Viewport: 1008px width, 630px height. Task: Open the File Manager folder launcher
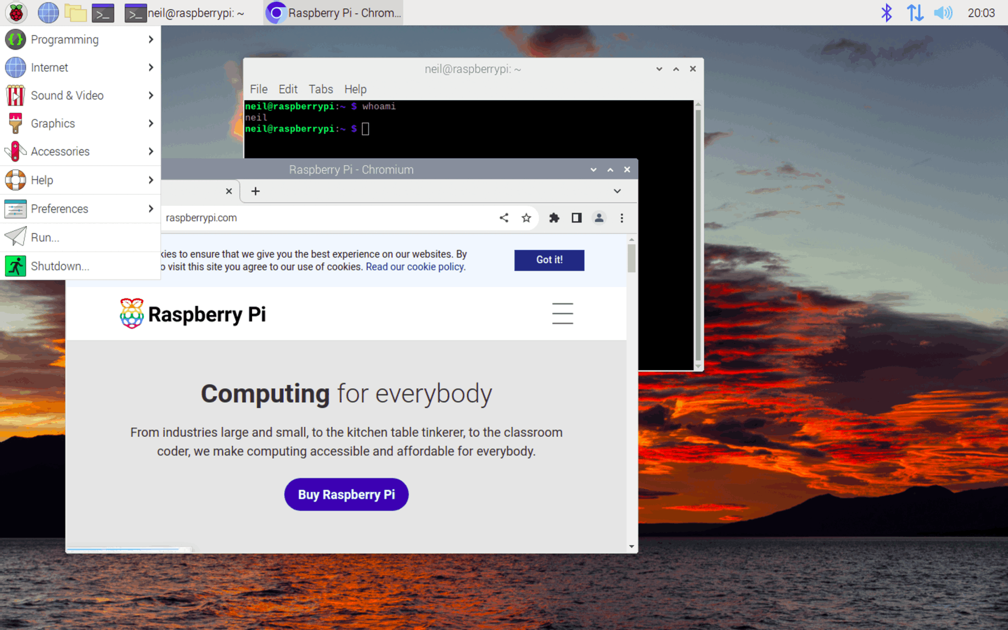pos(75,13)
